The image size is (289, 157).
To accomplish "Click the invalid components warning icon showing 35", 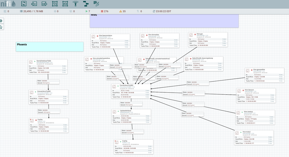I will click(x=120, y=11).
